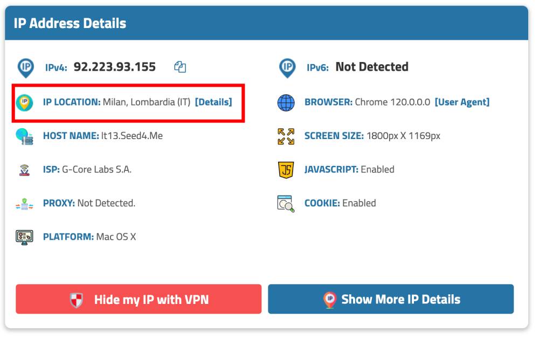Open the IP location Details link
Screen dimensions: 539x339
[x=213, y=102]
